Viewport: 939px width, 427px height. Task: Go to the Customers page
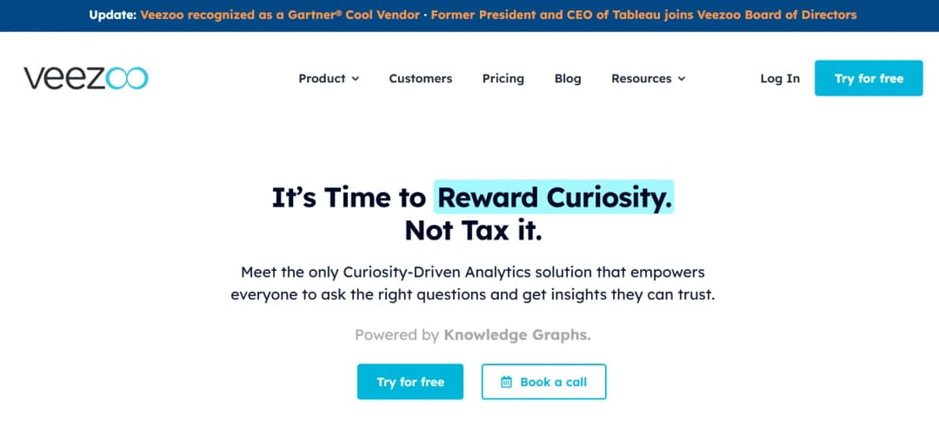(421, 78)
